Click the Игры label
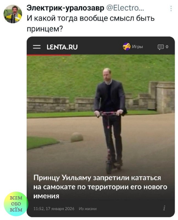Image resolution: width=178 pixels, height=220 pixels. (x=138, y=46)
